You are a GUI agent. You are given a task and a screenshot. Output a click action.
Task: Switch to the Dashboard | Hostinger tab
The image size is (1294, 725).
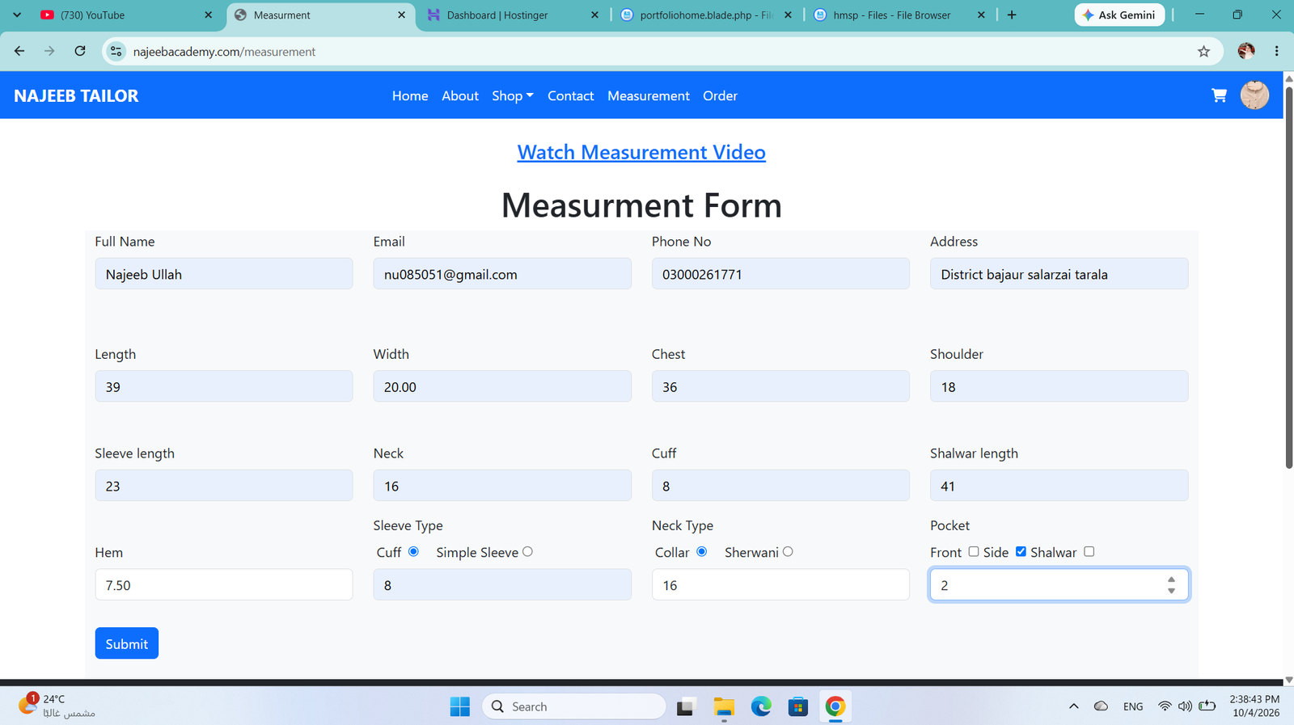click(x=513, y=15)
